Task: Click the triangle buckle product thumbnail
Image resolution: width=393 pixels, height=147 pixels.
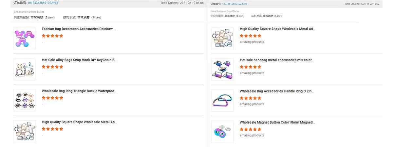Action: click(25, 100)
